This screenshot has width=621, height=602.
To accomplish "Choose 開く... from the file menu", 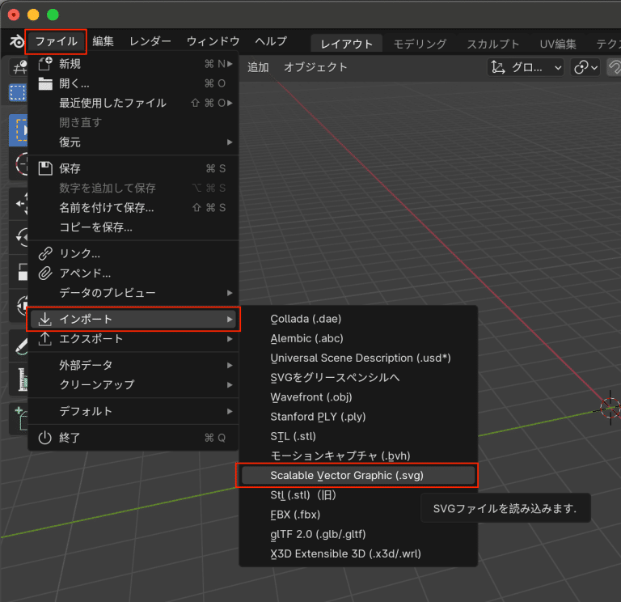I will [x=133, y=83].
